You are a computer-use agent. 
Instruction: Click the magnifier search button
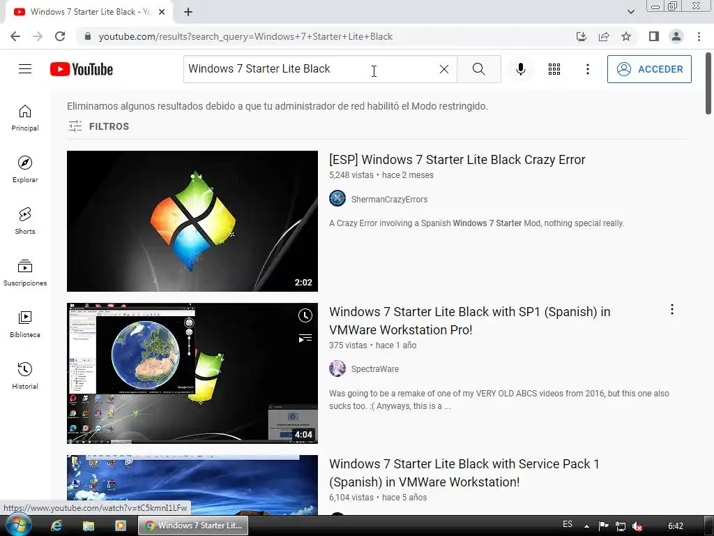(x=478, y=69)
